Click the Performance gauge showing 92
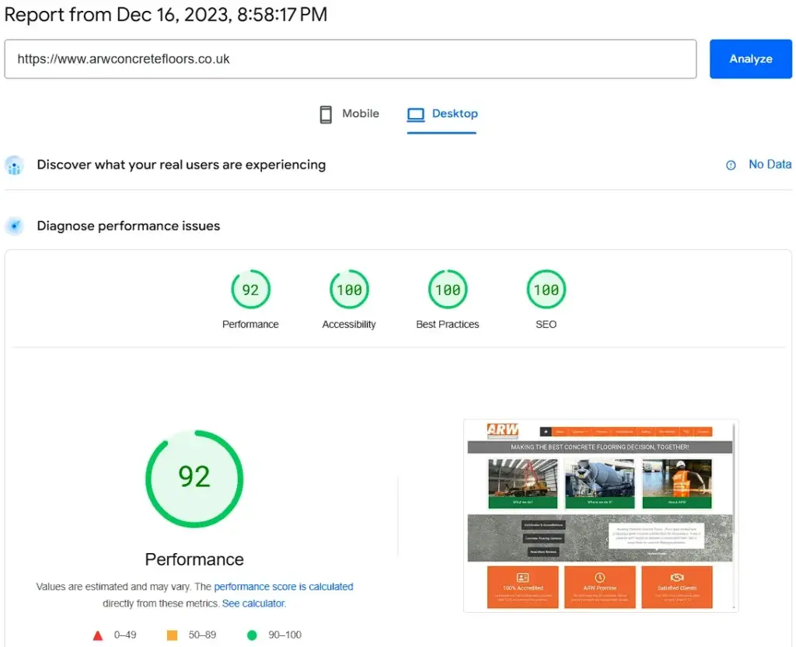This screenshot has height=647, width=796. (194, 478)
